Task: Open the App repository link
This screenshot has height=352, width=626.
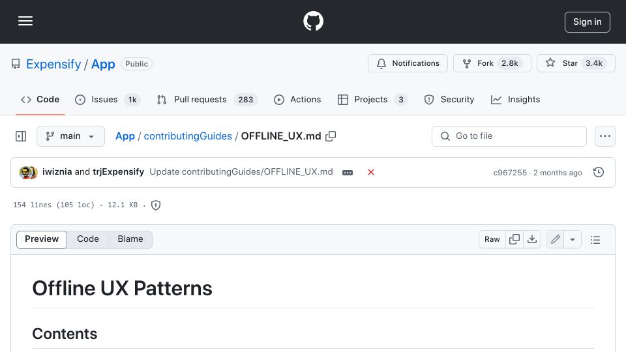Action: pos(103,64)
